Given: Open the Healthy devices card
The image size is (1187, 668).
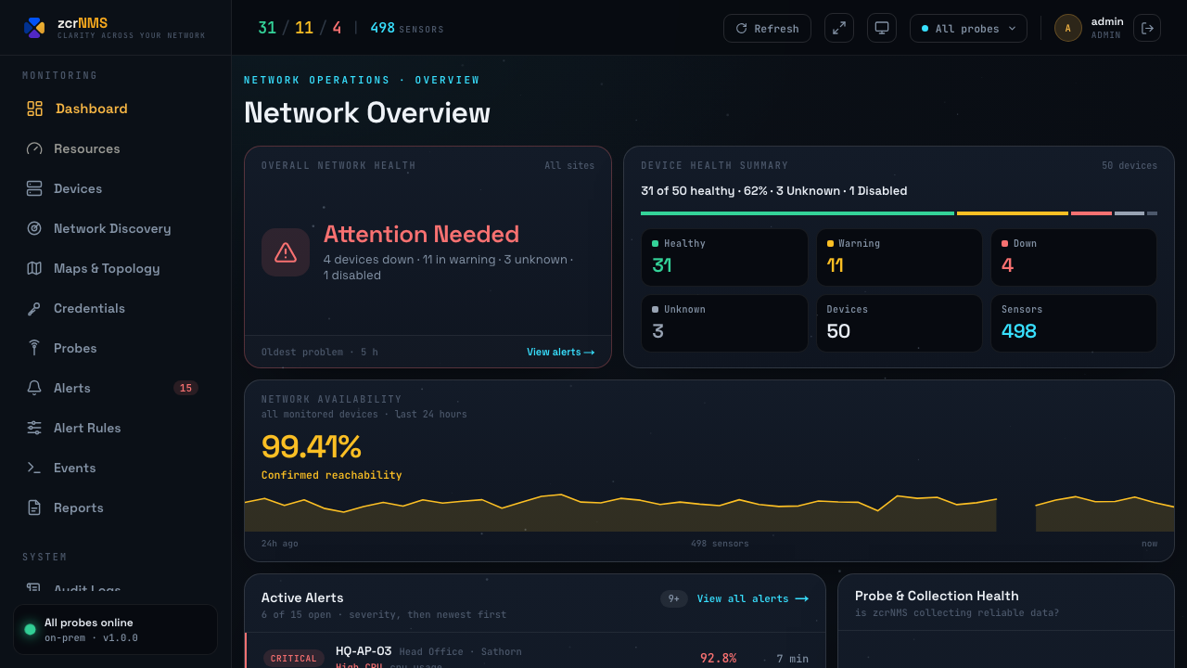Looking at the screenshot, I should point(724,257).
